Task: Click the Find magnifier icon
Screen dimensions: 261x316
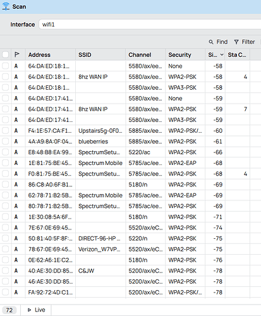Action: pyautogui.click(x=211, y=42)
